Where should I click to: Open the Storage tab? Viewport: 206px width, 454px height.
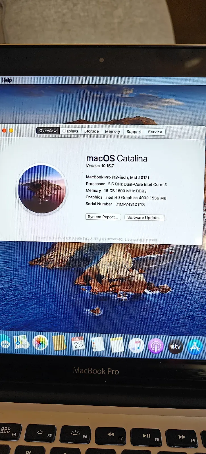[91, 131]
